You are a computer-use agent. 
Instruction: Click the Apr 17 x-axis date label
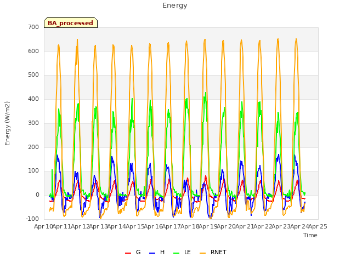(x=172, y=226)
